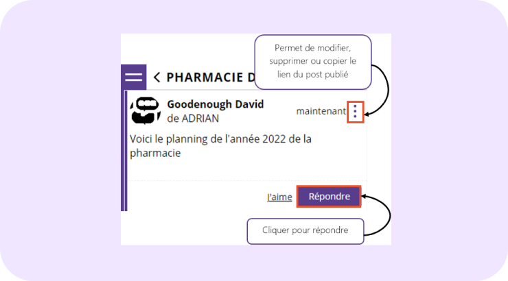Go back using the left chevron
The image size is (508, 281).
157,77
